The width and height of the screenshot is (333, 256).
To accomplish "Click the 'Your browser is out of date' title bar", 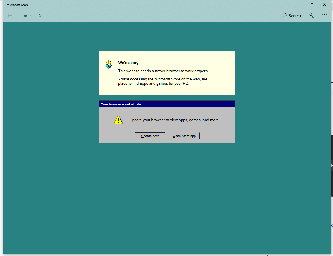I will tap(167, 104).
